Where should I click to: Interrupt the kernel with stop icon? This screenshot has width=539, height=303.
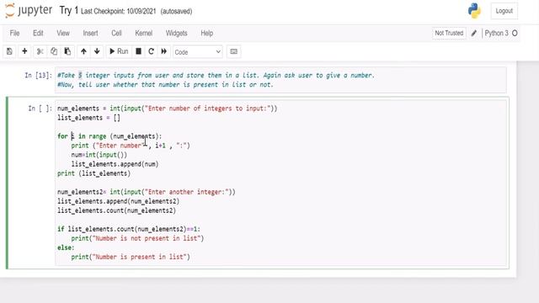tap(138, 51)
